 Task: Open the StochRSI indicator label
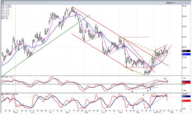click(x=10, y=94)
